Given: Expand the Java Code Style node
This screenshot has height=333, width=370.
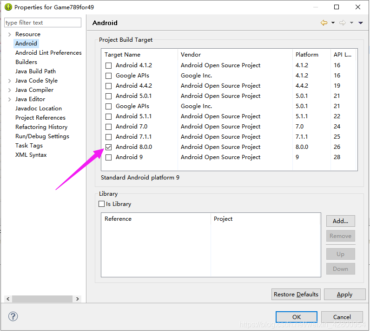Looking at the screenshot, I should click(x=9, y=81).
